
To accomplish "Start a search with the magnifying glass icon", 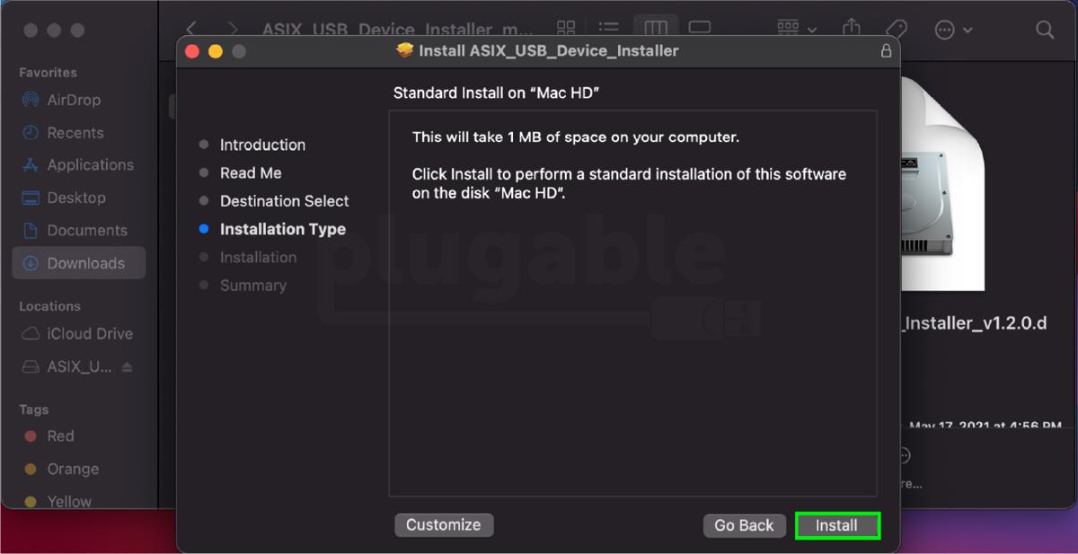I will pyautogui.click(x=1045, y=30).
